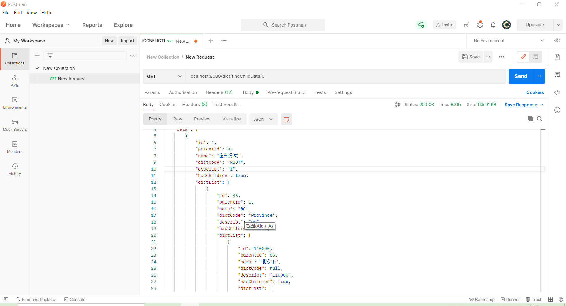This screenshot has height=306, width=566.
Task: Click the request URL input field
Action: (x=345, y=76)
